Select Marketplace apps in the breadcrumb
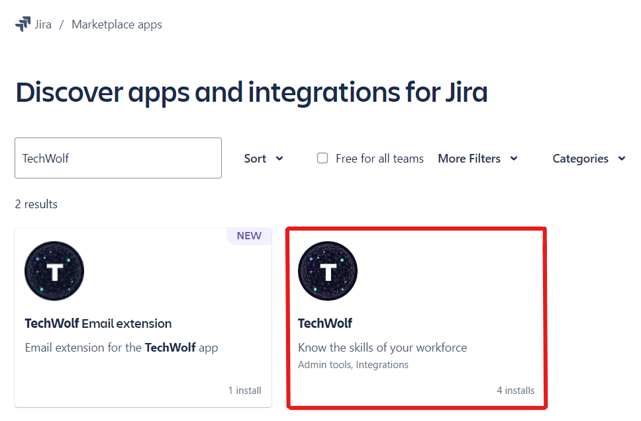641x421 pixels. (117, 24)
